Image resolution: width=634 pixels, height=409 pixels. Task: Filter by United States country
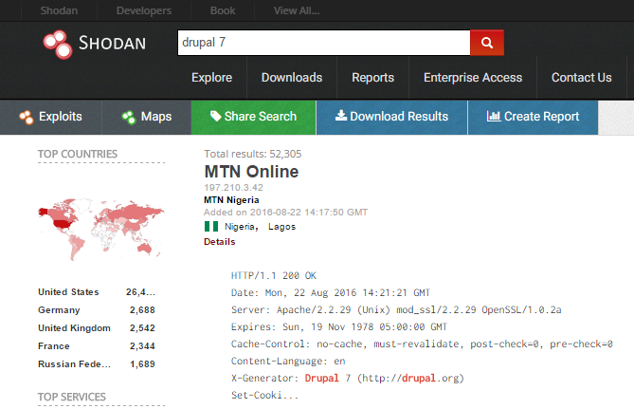68,292
